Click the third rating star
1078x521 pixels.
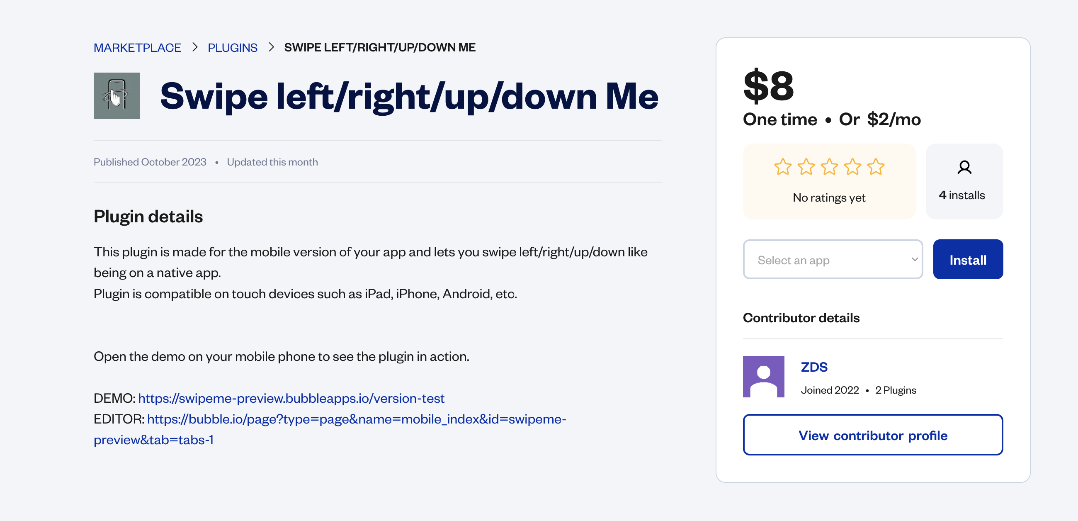pyautogui.click(x=829, y=167)
